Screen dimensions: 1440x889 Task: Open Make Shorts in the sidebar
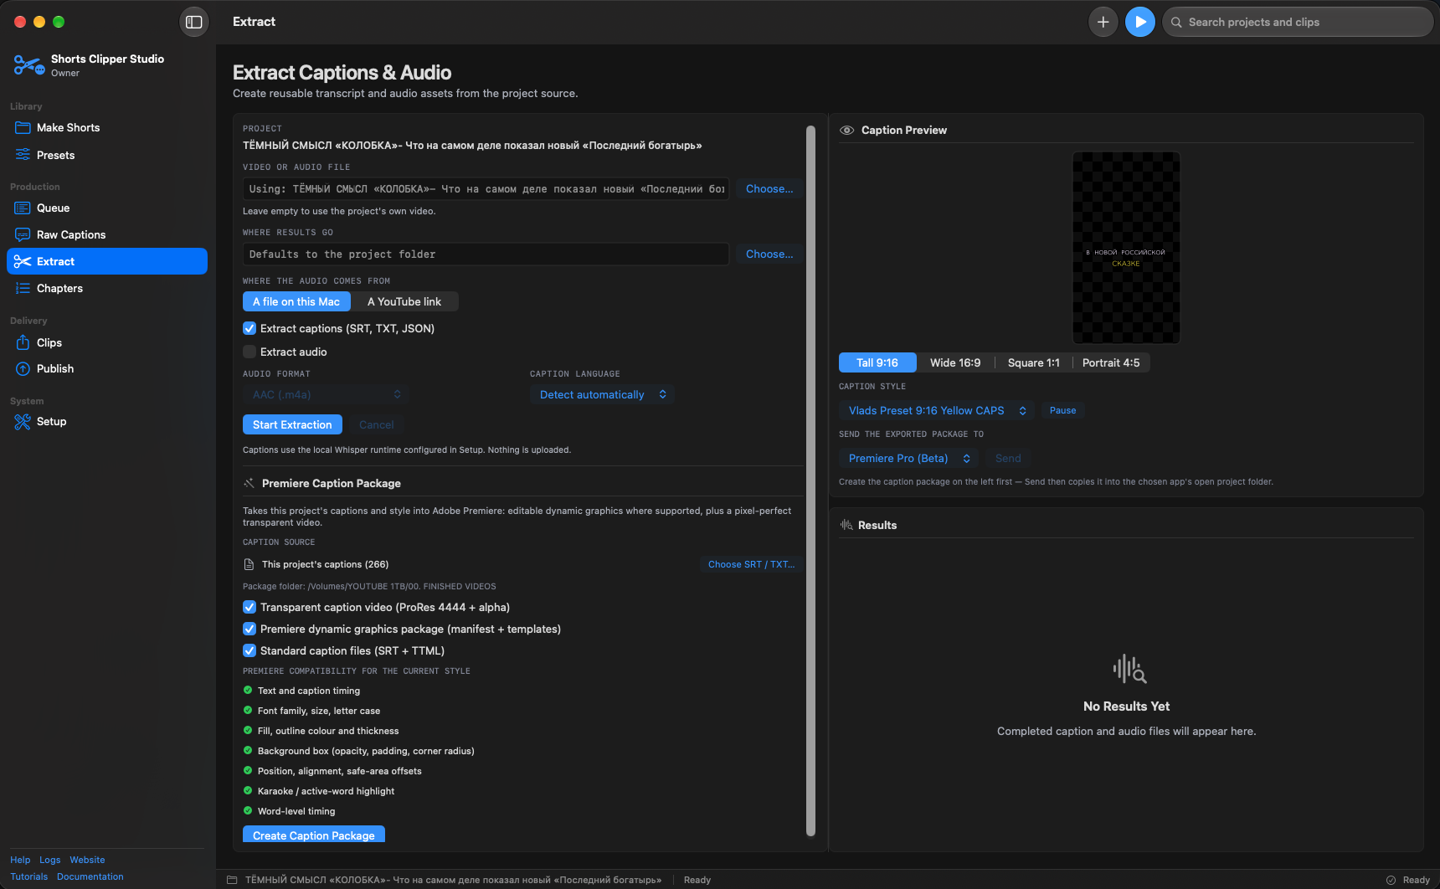107,128
